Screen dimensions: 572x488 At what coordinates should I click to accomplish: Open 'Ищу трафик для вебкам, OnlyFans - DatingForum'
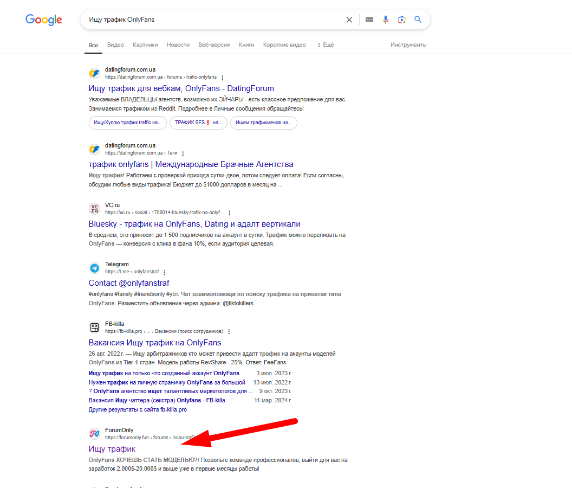pos(181,88)
